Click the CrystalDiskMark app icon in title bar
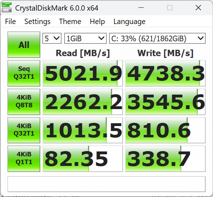Screen dimensions: 213x197 [6, 7]
